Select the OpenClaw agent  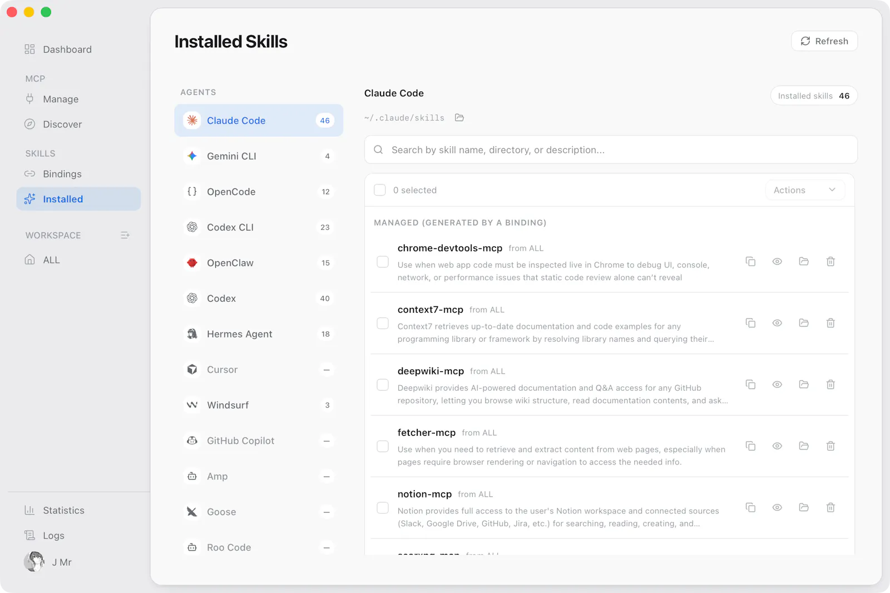[259, 263]
